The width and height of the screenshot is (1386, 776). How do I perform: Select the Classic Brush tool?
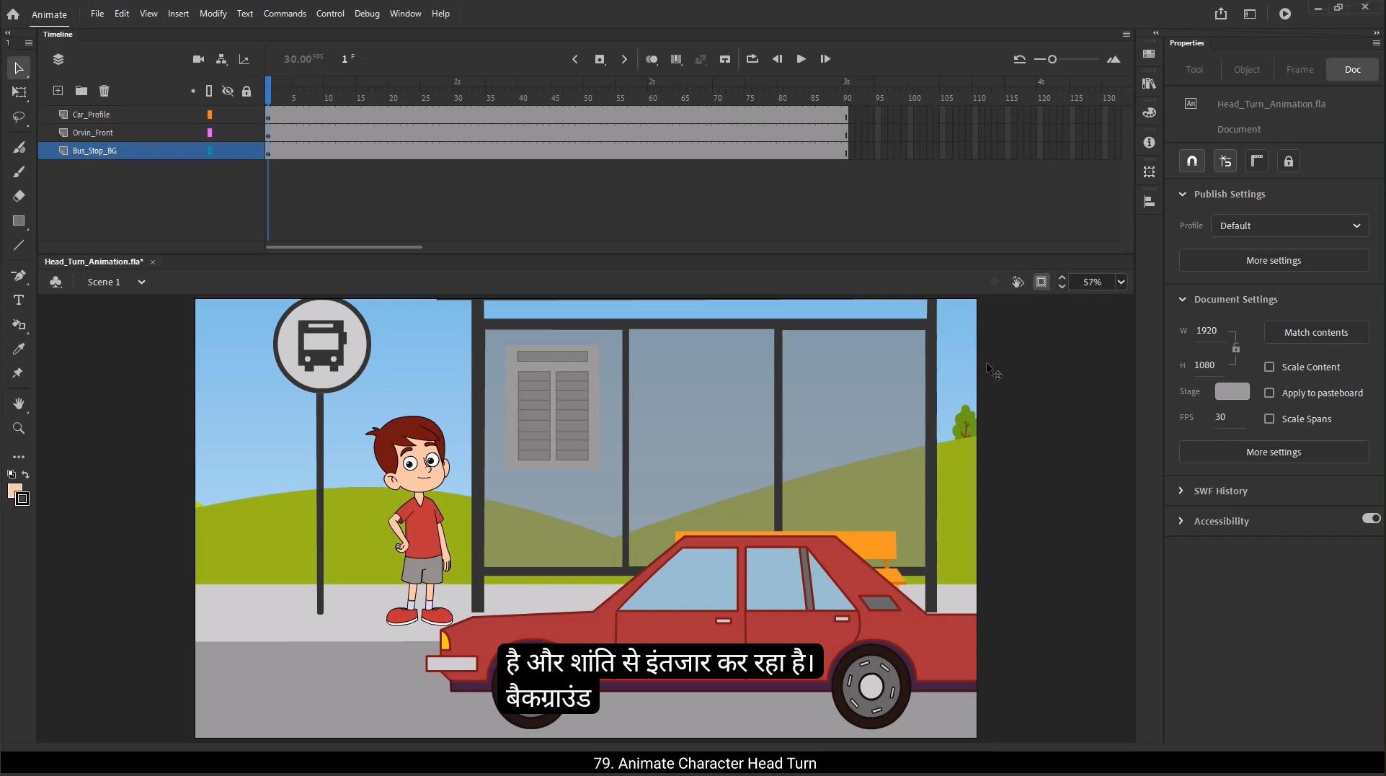pos(19,171)
